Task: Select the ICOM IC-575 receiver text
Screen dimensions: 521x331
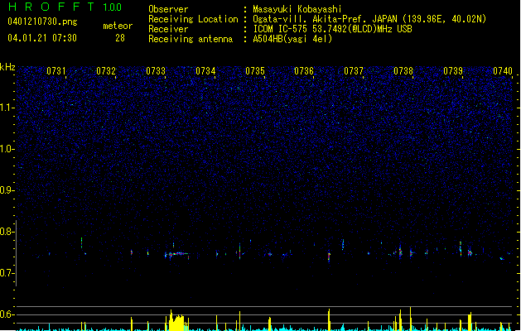Action: [x=332, y=29]
